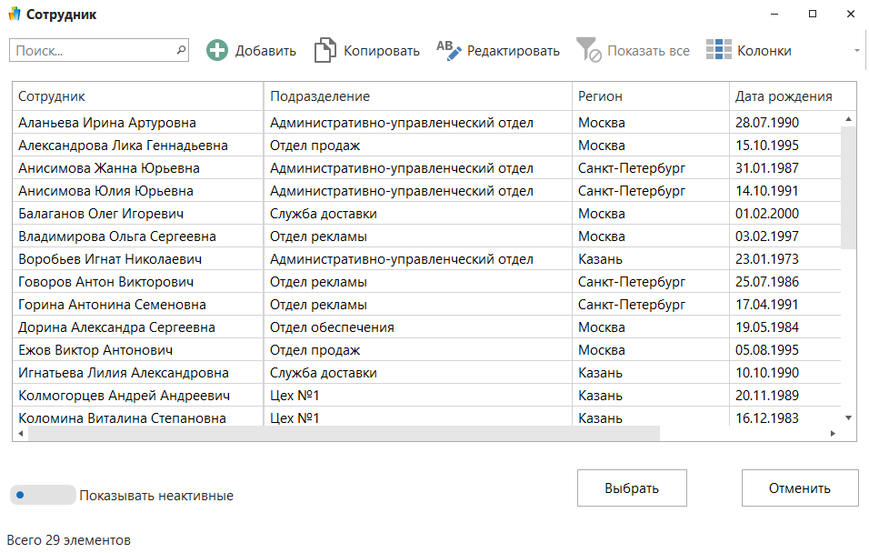
Task: Maximize the Сотрудник window
Action: pyautogui.click(x=812, y=15)
